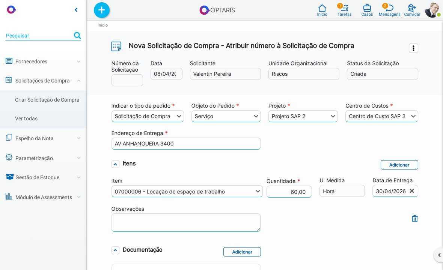
Task: Open the Casos briefcase icon
Action: click(367, 10)
